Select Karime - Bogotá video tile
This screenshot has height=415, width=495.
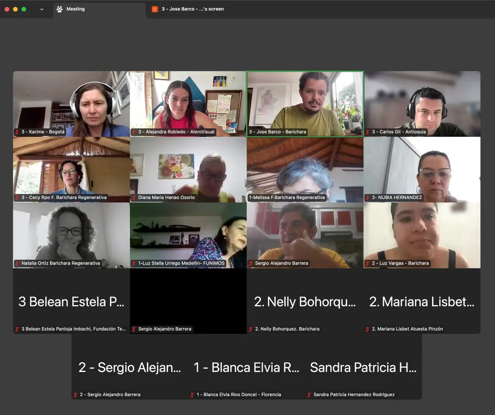(72, 104)
